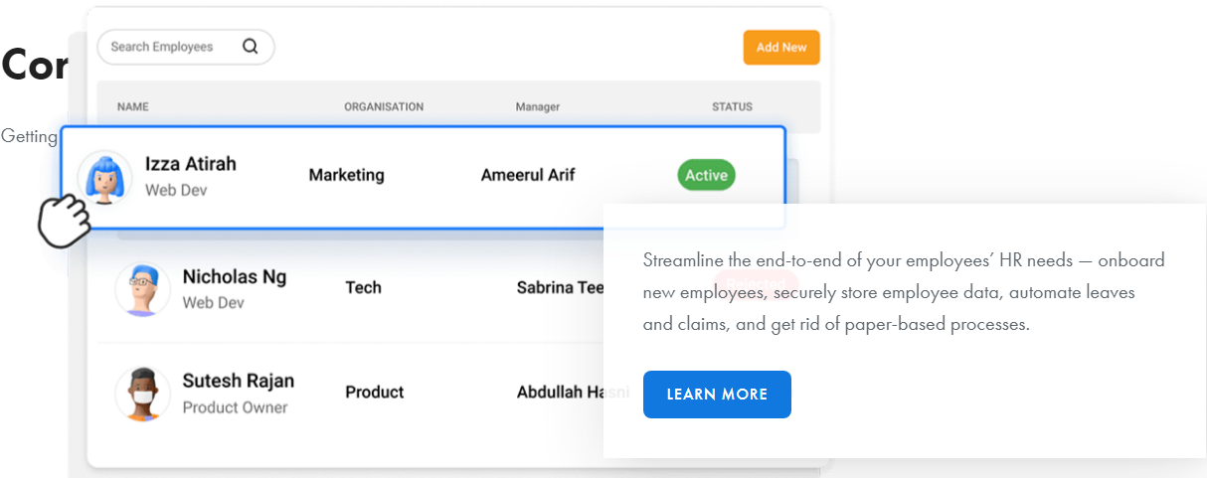
Task: Click the Search Employees field
Action: (164, 47)
